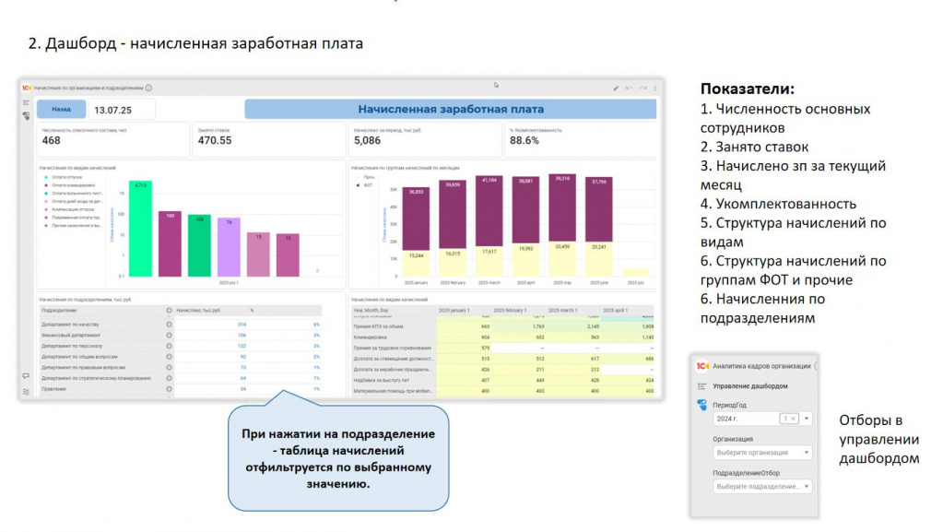943x532 pixels.
Task: Click the Year, Month, Day column header
Action: (x=371, y=311)
